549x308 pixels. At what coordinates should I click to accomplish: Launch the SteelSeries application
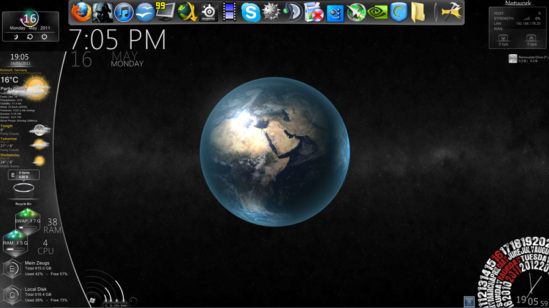(209, 12)
